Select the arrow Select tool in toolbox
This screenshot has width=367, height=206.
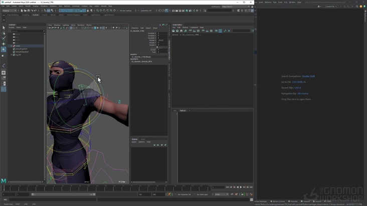point(4,28)
